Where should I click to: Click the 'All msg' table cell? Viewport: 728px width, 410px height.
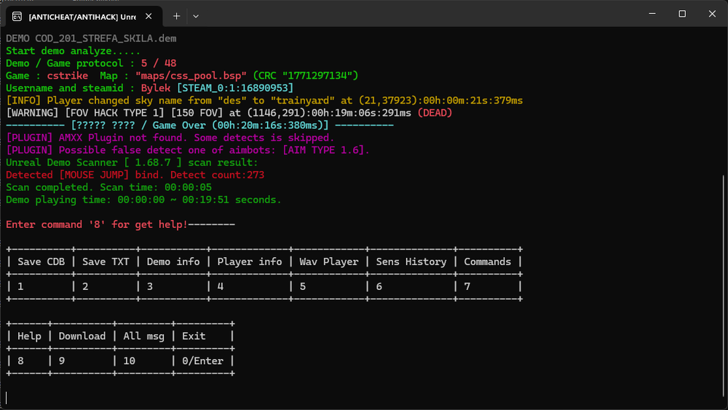pyautogui.click(x=143, y=336)
